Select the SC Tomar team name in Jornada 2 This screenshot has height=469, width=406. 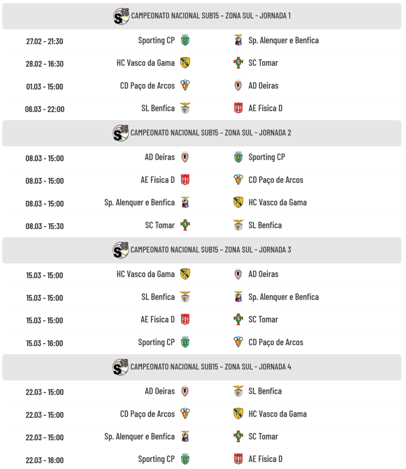160,225
